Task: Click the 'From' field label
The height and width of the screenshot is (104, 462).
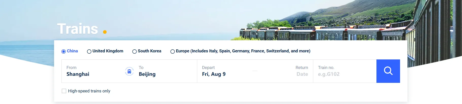Action: [x=71, y=67]
